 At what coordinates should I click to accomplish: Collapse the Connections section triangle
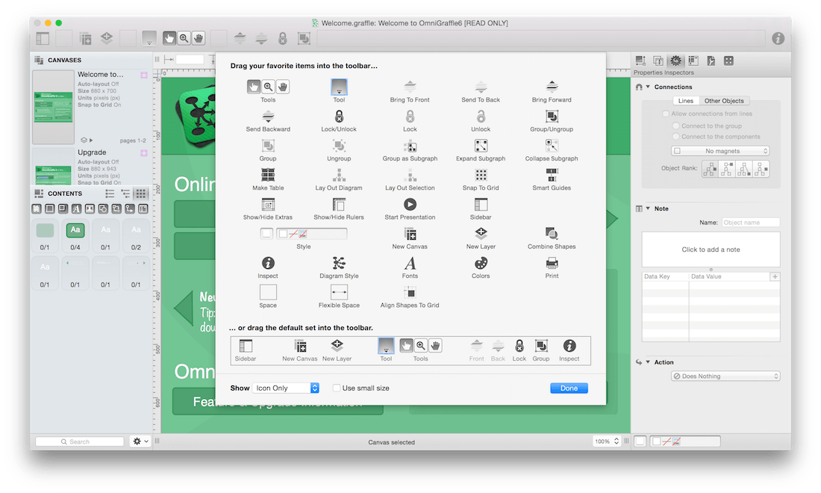648,87
